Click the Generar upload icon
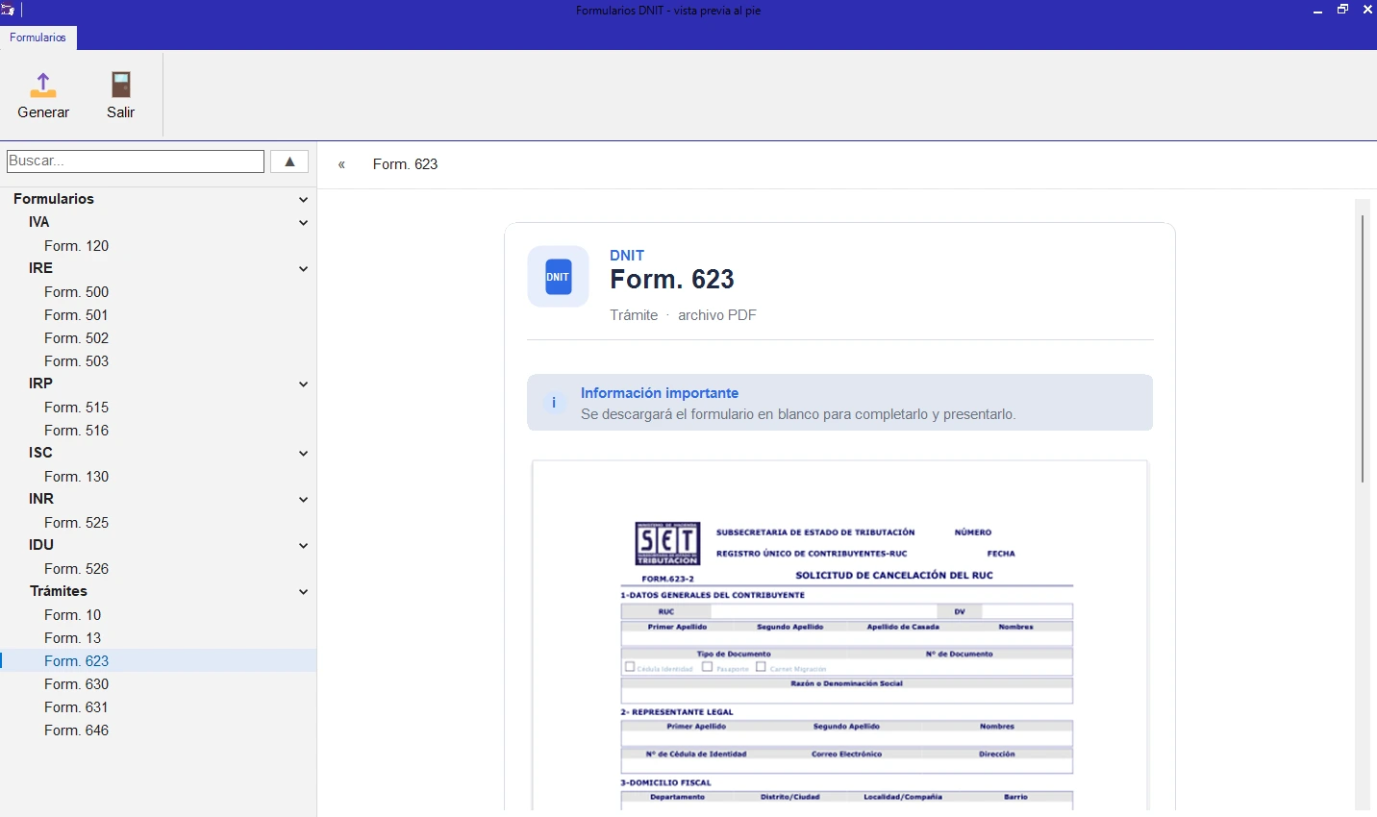This screenshot has width=1377, height=817. click(x=43, y=86)
